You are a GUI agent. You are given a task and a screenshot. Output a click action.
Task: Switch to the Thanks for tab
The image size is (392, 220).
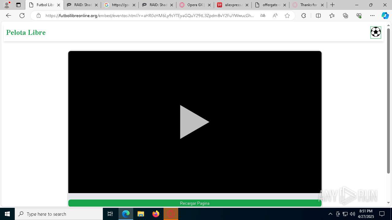click(x=308, y=5)
